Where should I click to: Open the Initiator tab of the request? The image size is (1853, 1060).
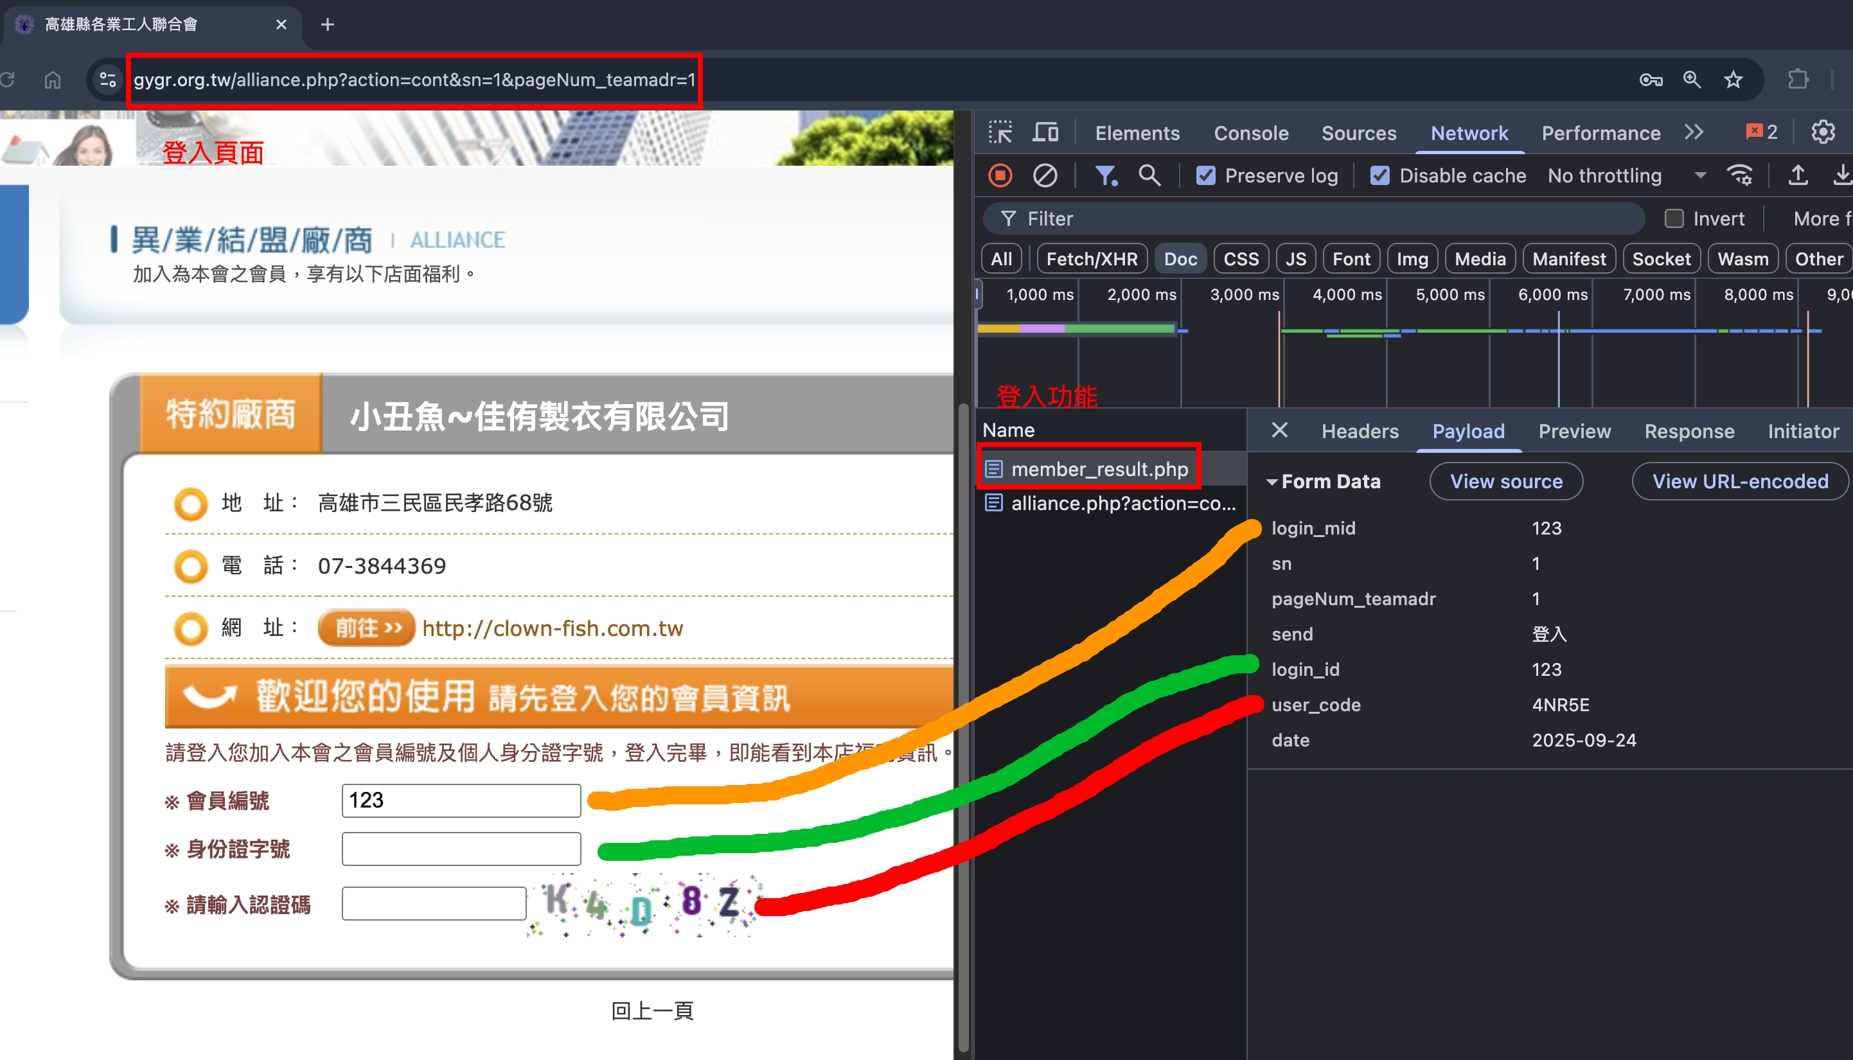[1804, 431]
